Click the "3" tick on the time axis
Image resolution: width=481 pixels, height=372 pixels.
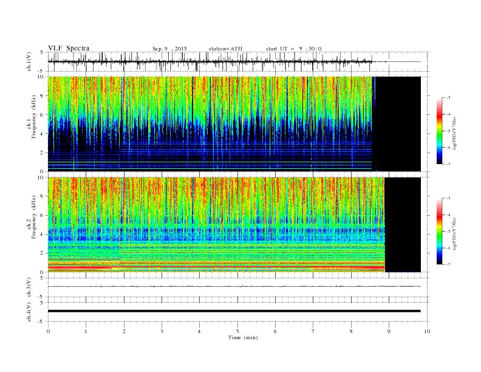162,331
